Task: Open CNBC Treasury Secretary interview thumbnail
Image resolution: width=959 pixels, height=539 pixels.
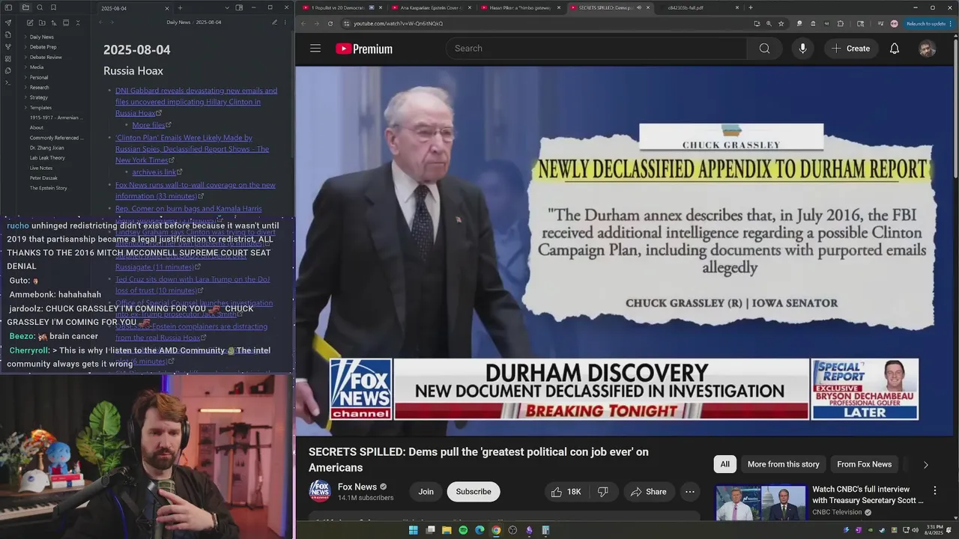Action: pos(760,502)
